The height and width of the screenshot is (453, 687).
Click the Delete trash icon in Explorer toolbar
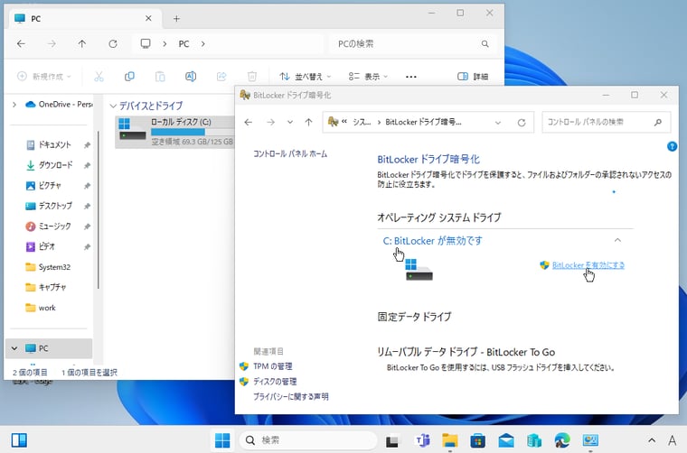click(x=252, y=77)
